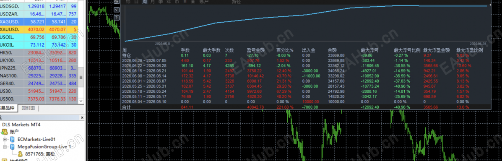Click the 2026.06.29 ~ 2026.07.05 week row

pyautogui.click(x=305, y=60)
